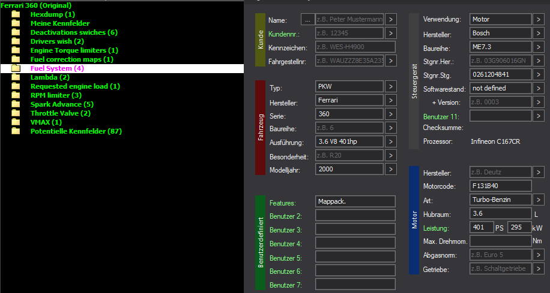The width and height of the screenshot is (550, 293).
Task: Click the Verwendung field showing Motor
Action: click(x=501, y=19)
